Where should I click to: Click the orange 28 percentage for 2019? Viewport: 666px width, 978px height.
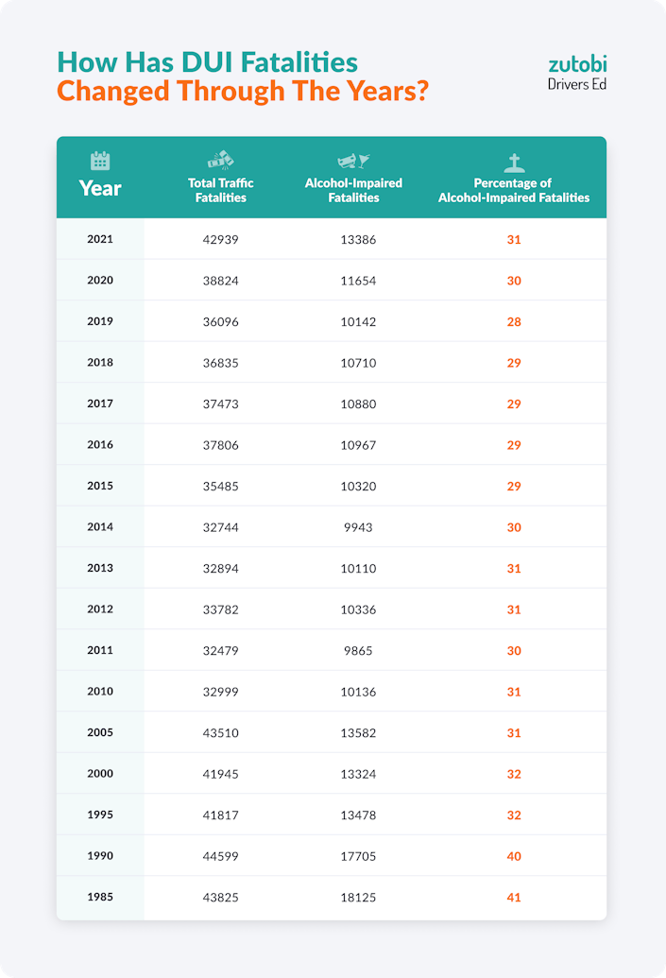click(513, 322)
